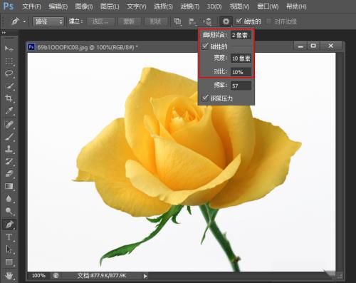Open the gear options dropdown

coord(226,21)
